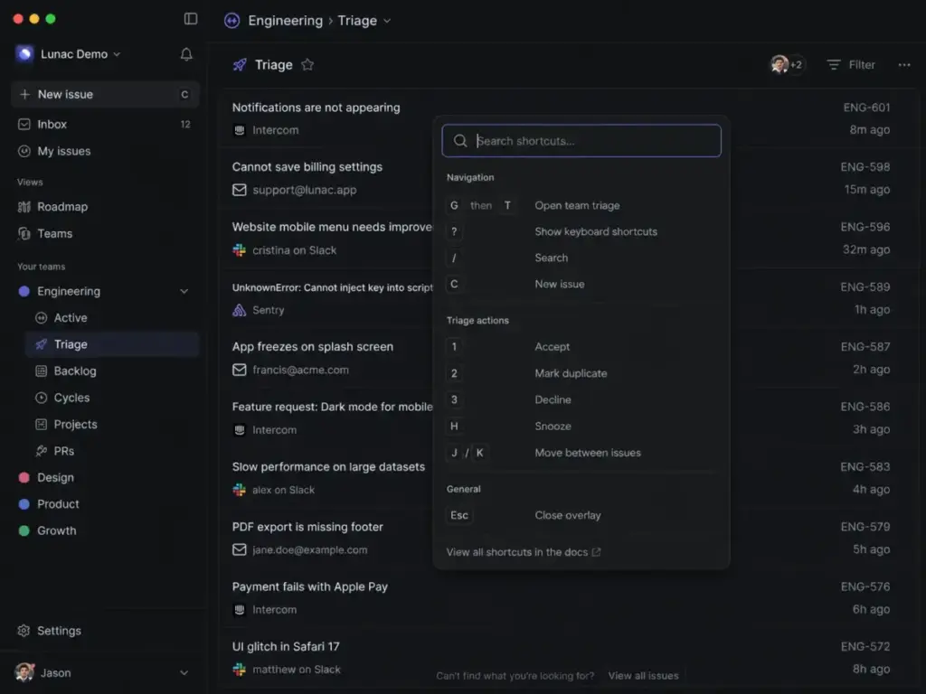Click the member avatars with +2
Image resolution: width=926 pixels, height=694 pixels.
click(x=788, y=64)
